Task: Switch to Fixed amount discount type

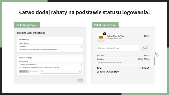Action: click(34, 72)
